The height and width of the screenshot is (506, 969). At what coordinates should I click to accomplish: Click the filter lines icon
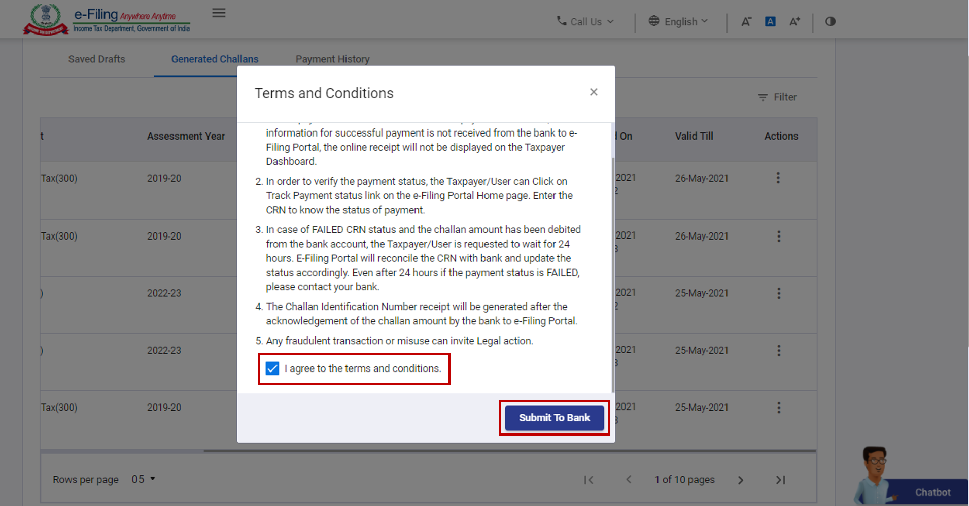point(763,97)
